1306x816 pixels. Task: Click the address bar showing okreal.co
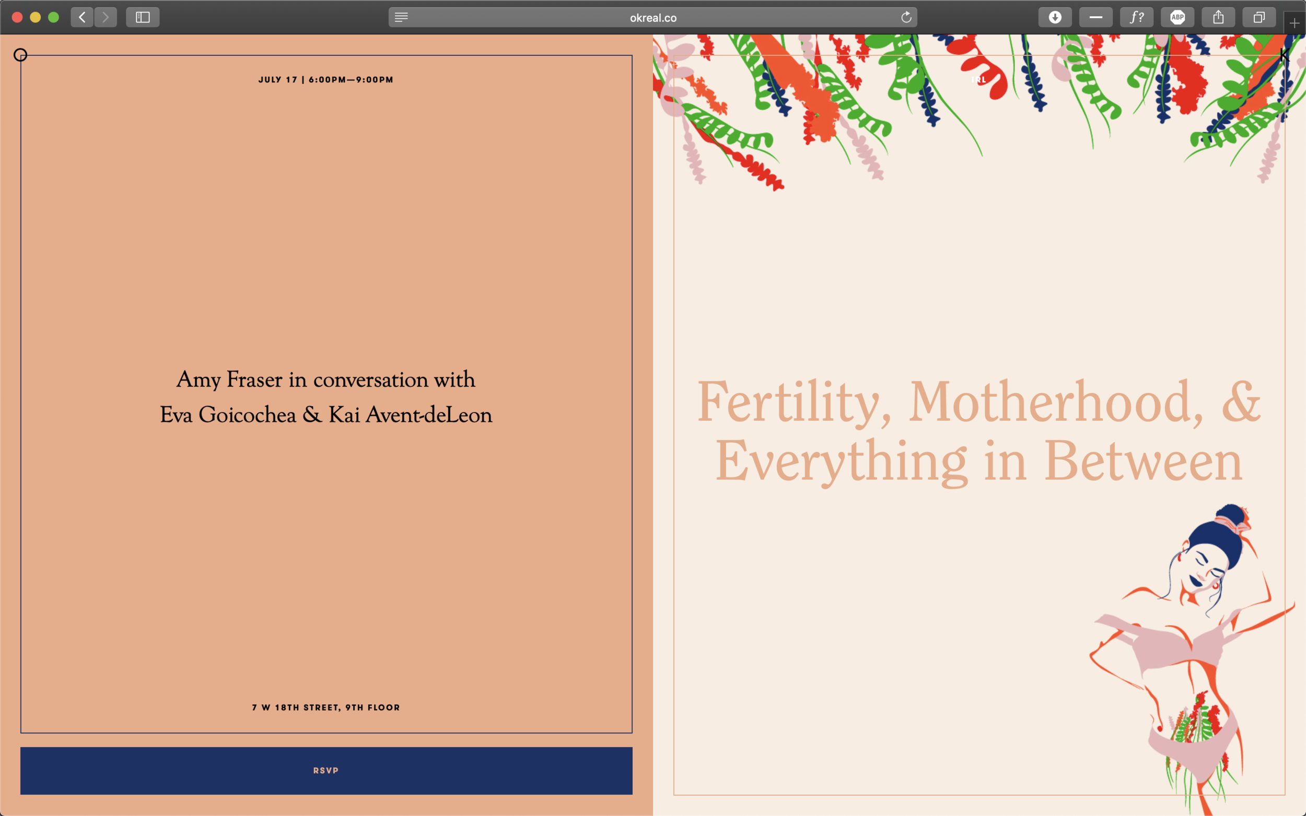[x=652, y=17]
